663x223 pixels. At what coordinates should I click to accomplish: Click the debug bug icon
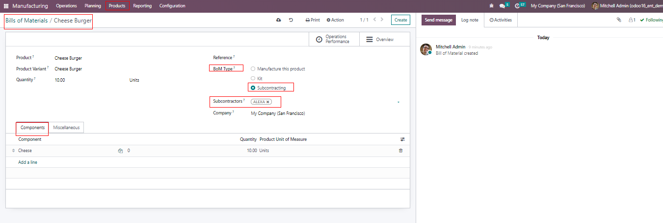492,6
